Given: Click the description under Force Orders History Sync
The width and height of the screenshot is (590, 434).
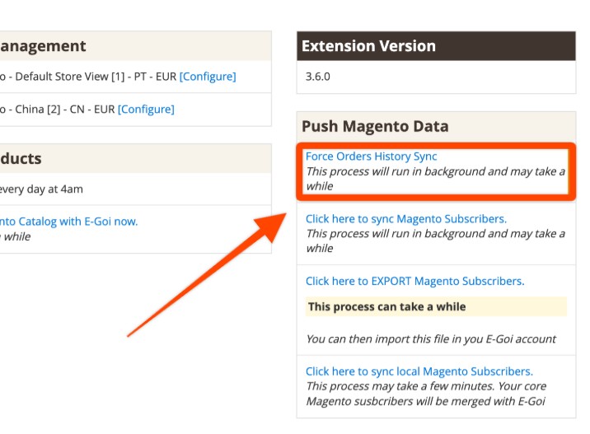Looking at the screenshot, I should click(x=435, y=179).
